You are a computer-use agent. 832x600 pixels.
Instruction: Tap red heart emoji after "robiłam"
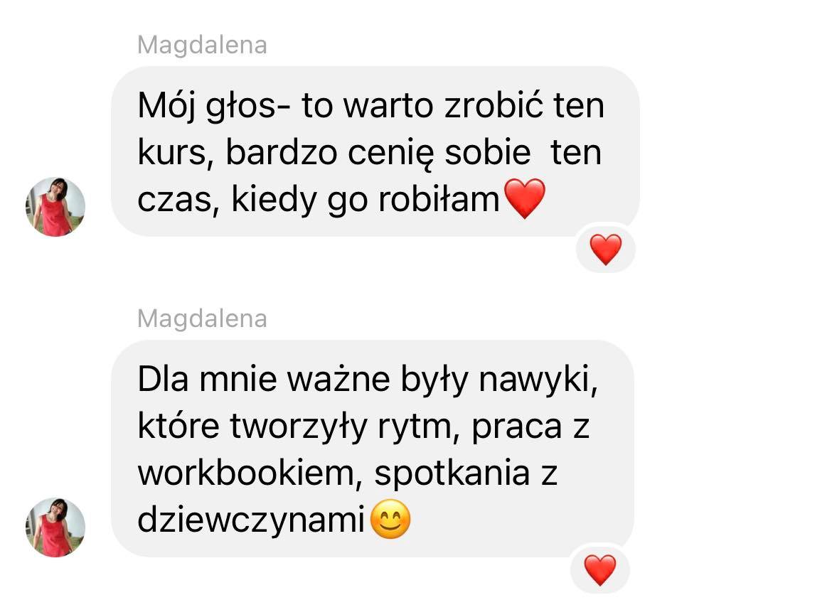[x=524, y=198]
